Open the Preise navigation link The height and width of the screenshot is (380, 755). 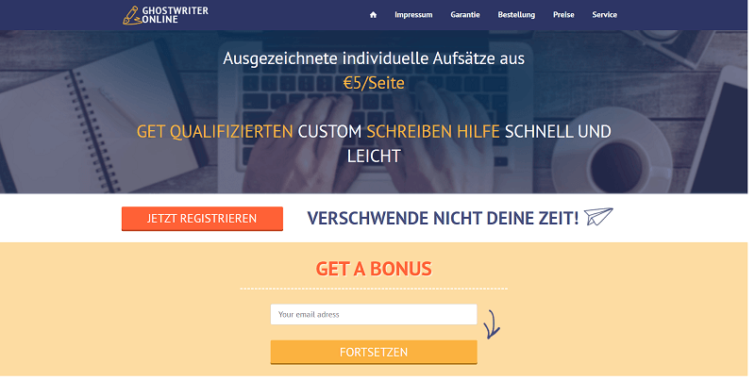pos(563,15)
